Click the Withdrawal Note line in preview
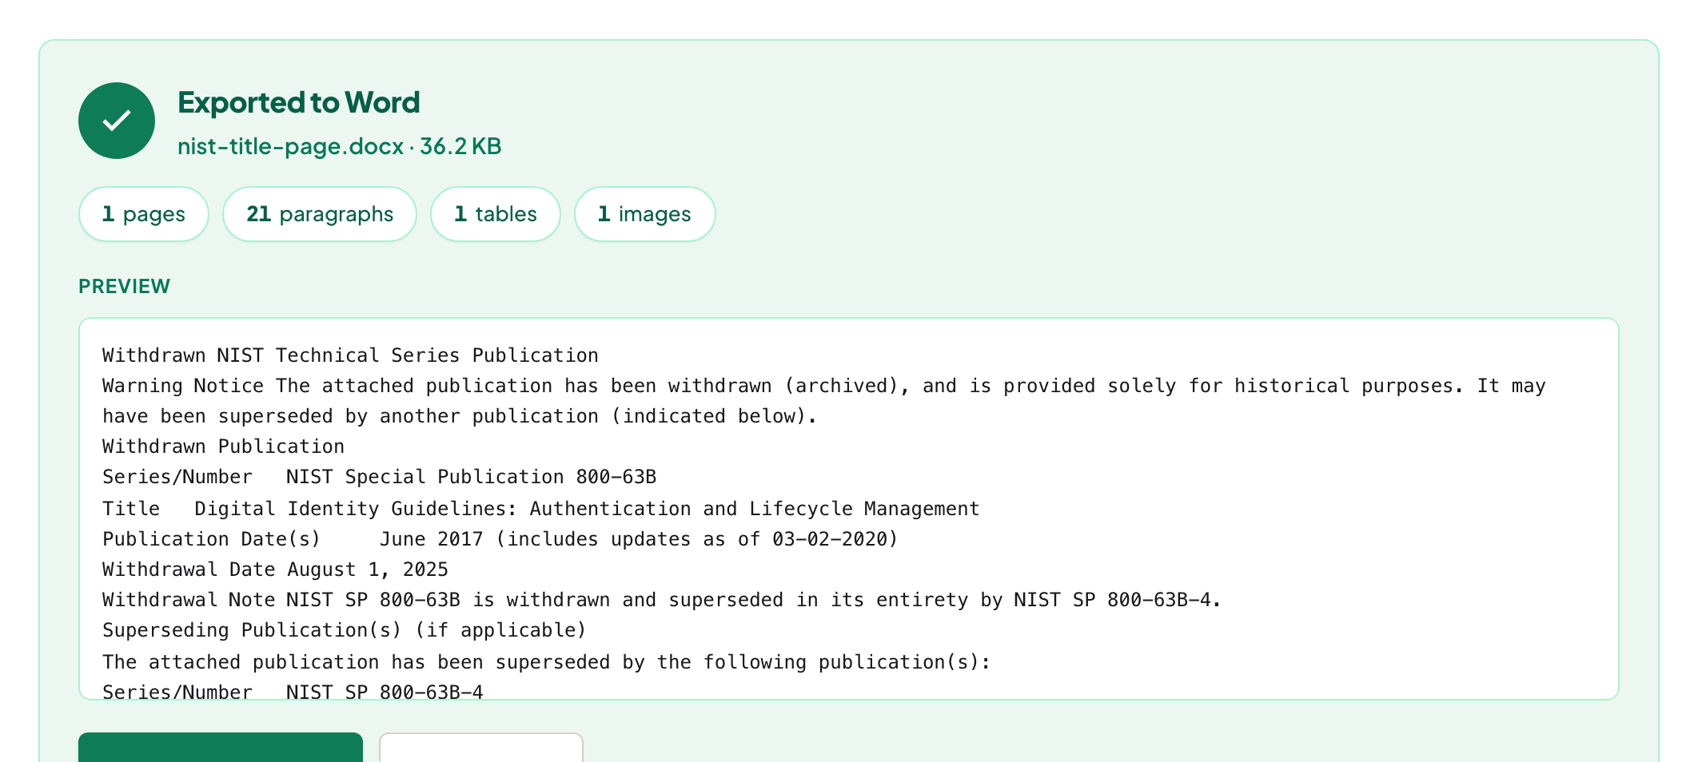The height and width of the screenshot is (762, 1698). pos(662,600)
